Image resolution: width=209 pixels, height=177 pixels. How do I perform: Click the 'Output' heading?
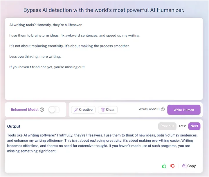[14, 126]
